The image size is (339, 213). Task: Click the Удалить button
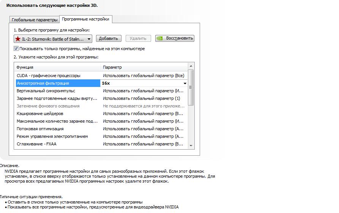pos(138,38)
